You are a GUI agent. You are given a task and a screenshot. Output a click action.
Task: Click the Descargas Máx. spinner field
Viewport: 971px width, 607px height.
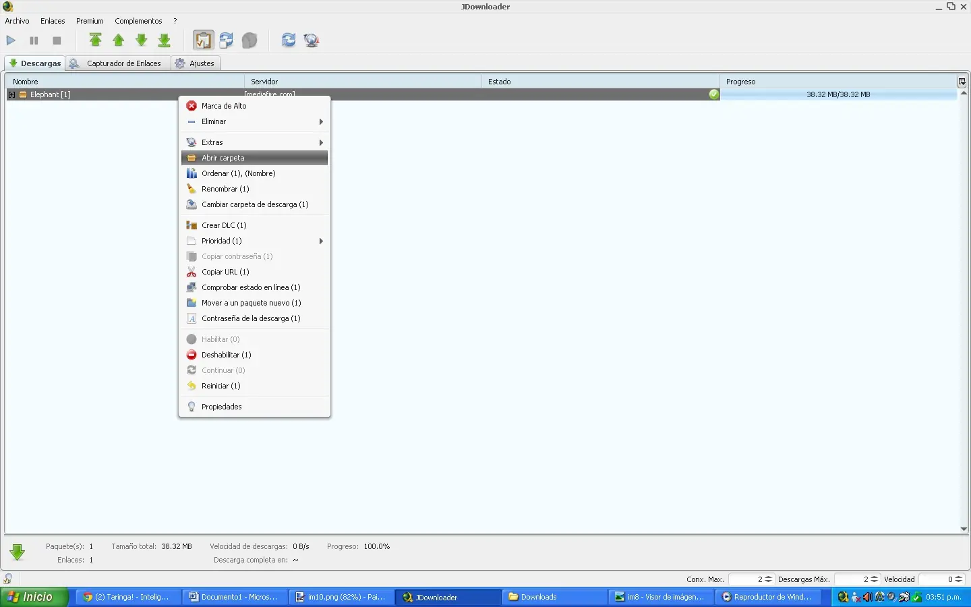pos(856,579)
